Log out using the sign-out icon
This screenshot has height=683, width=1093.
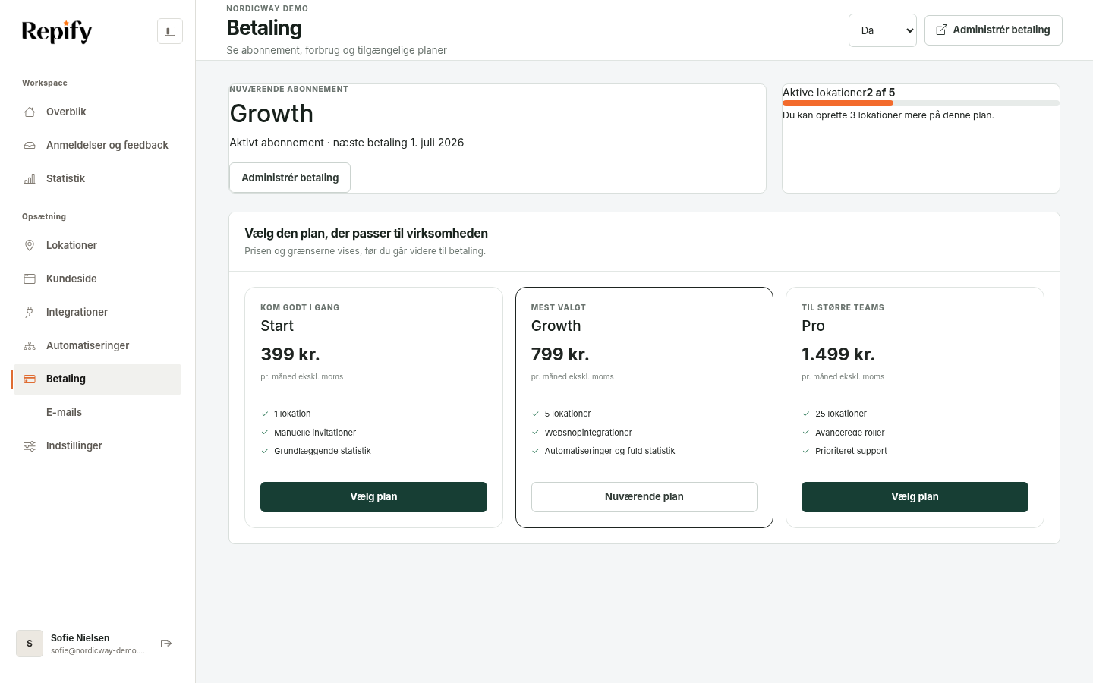click(x=166, y=644)
